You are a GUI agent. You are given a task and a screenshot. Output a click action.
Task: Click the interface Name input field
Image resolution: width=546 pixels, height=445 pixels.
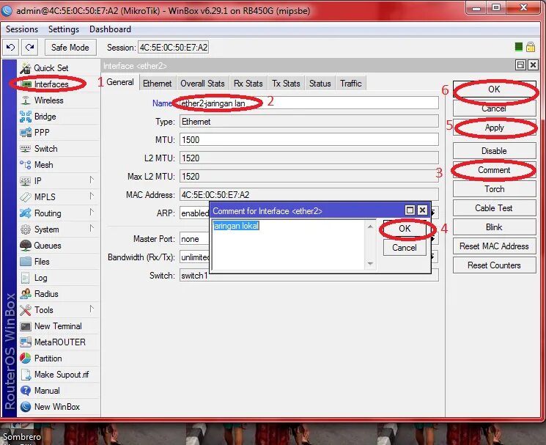309,103
